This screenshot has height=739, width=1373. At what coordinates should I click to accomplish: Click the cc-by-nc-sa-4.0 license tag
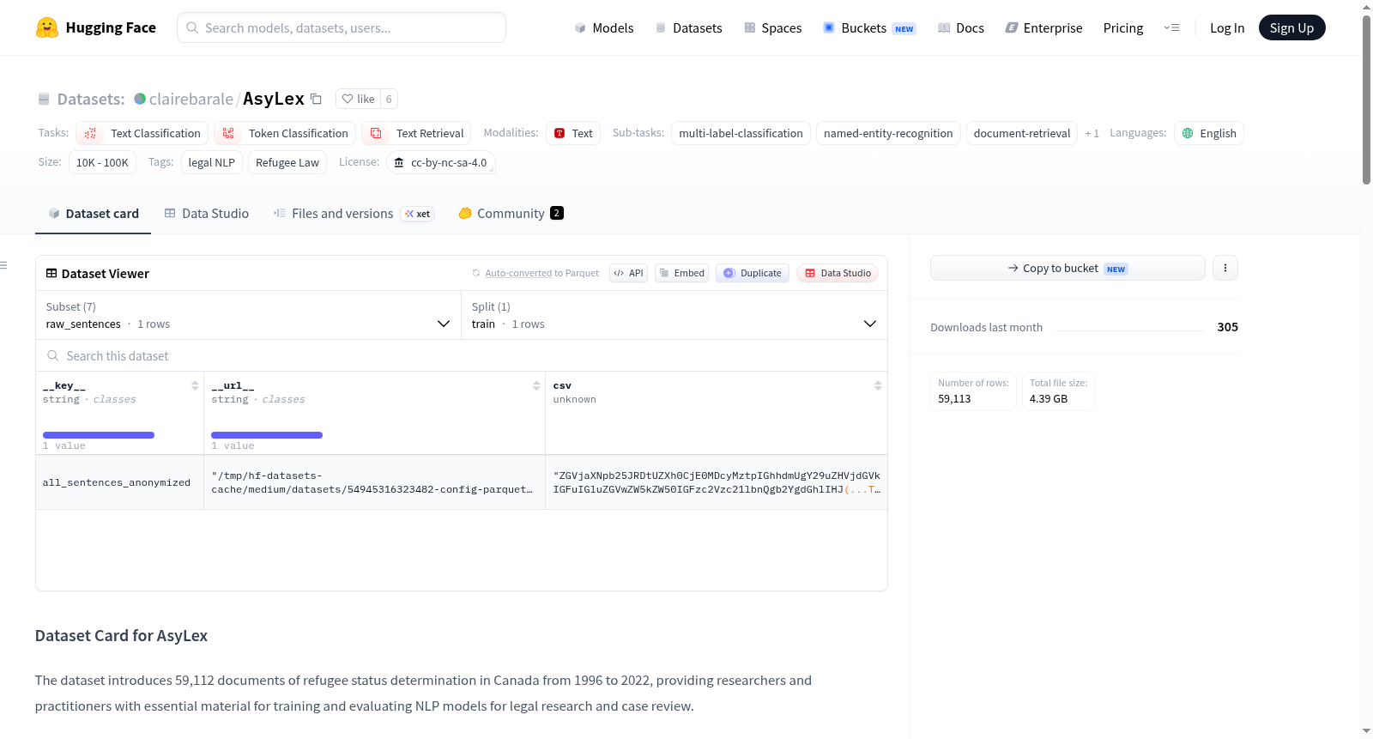coord(441,162)
